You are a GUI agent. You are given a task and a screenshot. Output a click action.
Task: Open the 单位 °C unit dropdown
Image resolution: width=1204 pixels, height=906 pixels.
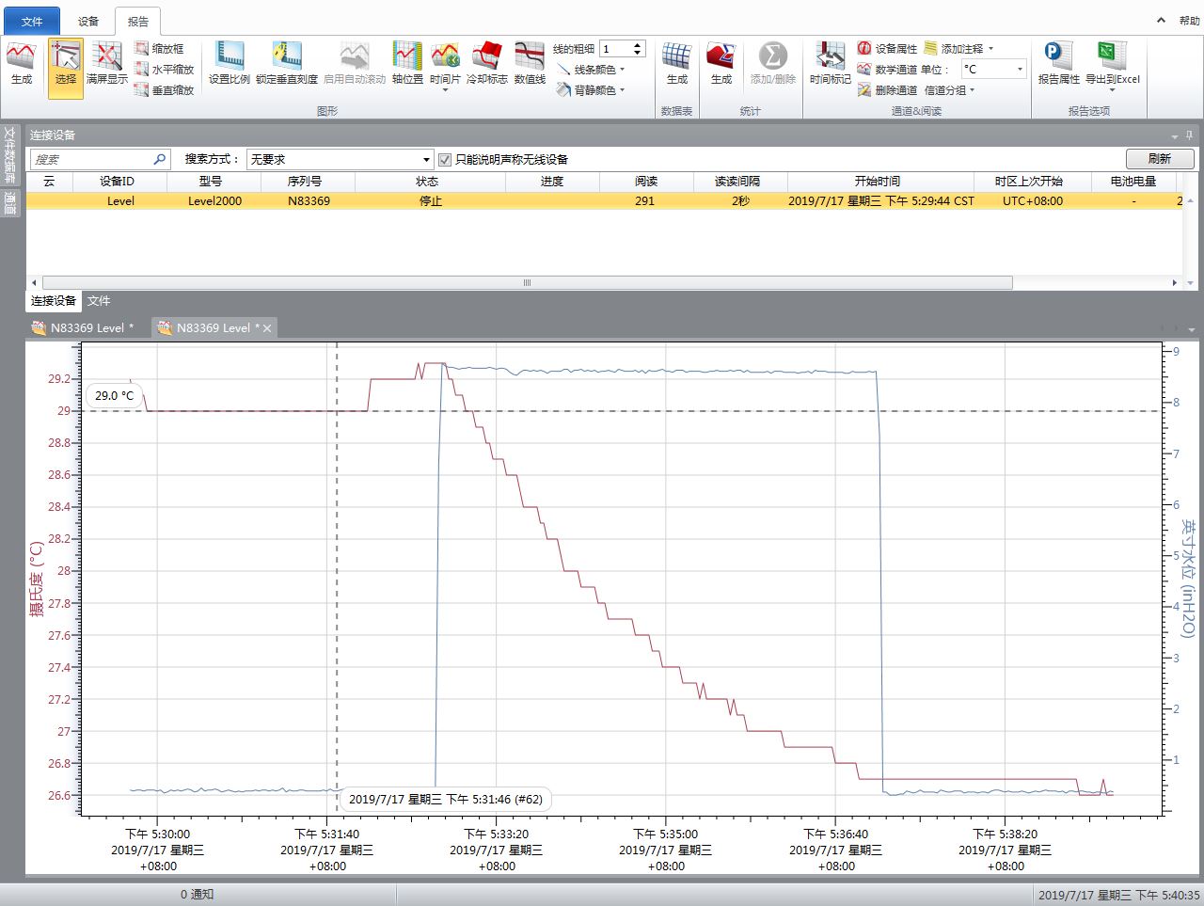(1020, 69)
